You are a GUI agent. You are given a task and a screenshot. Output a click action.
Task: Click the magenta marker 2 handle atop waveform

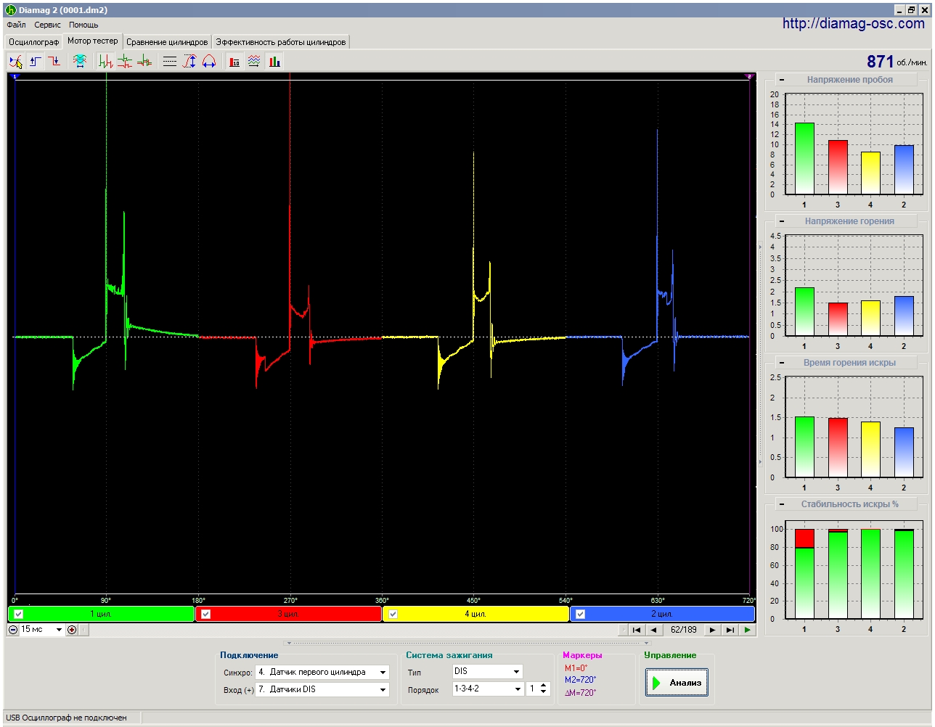click(x=749, y=76)
